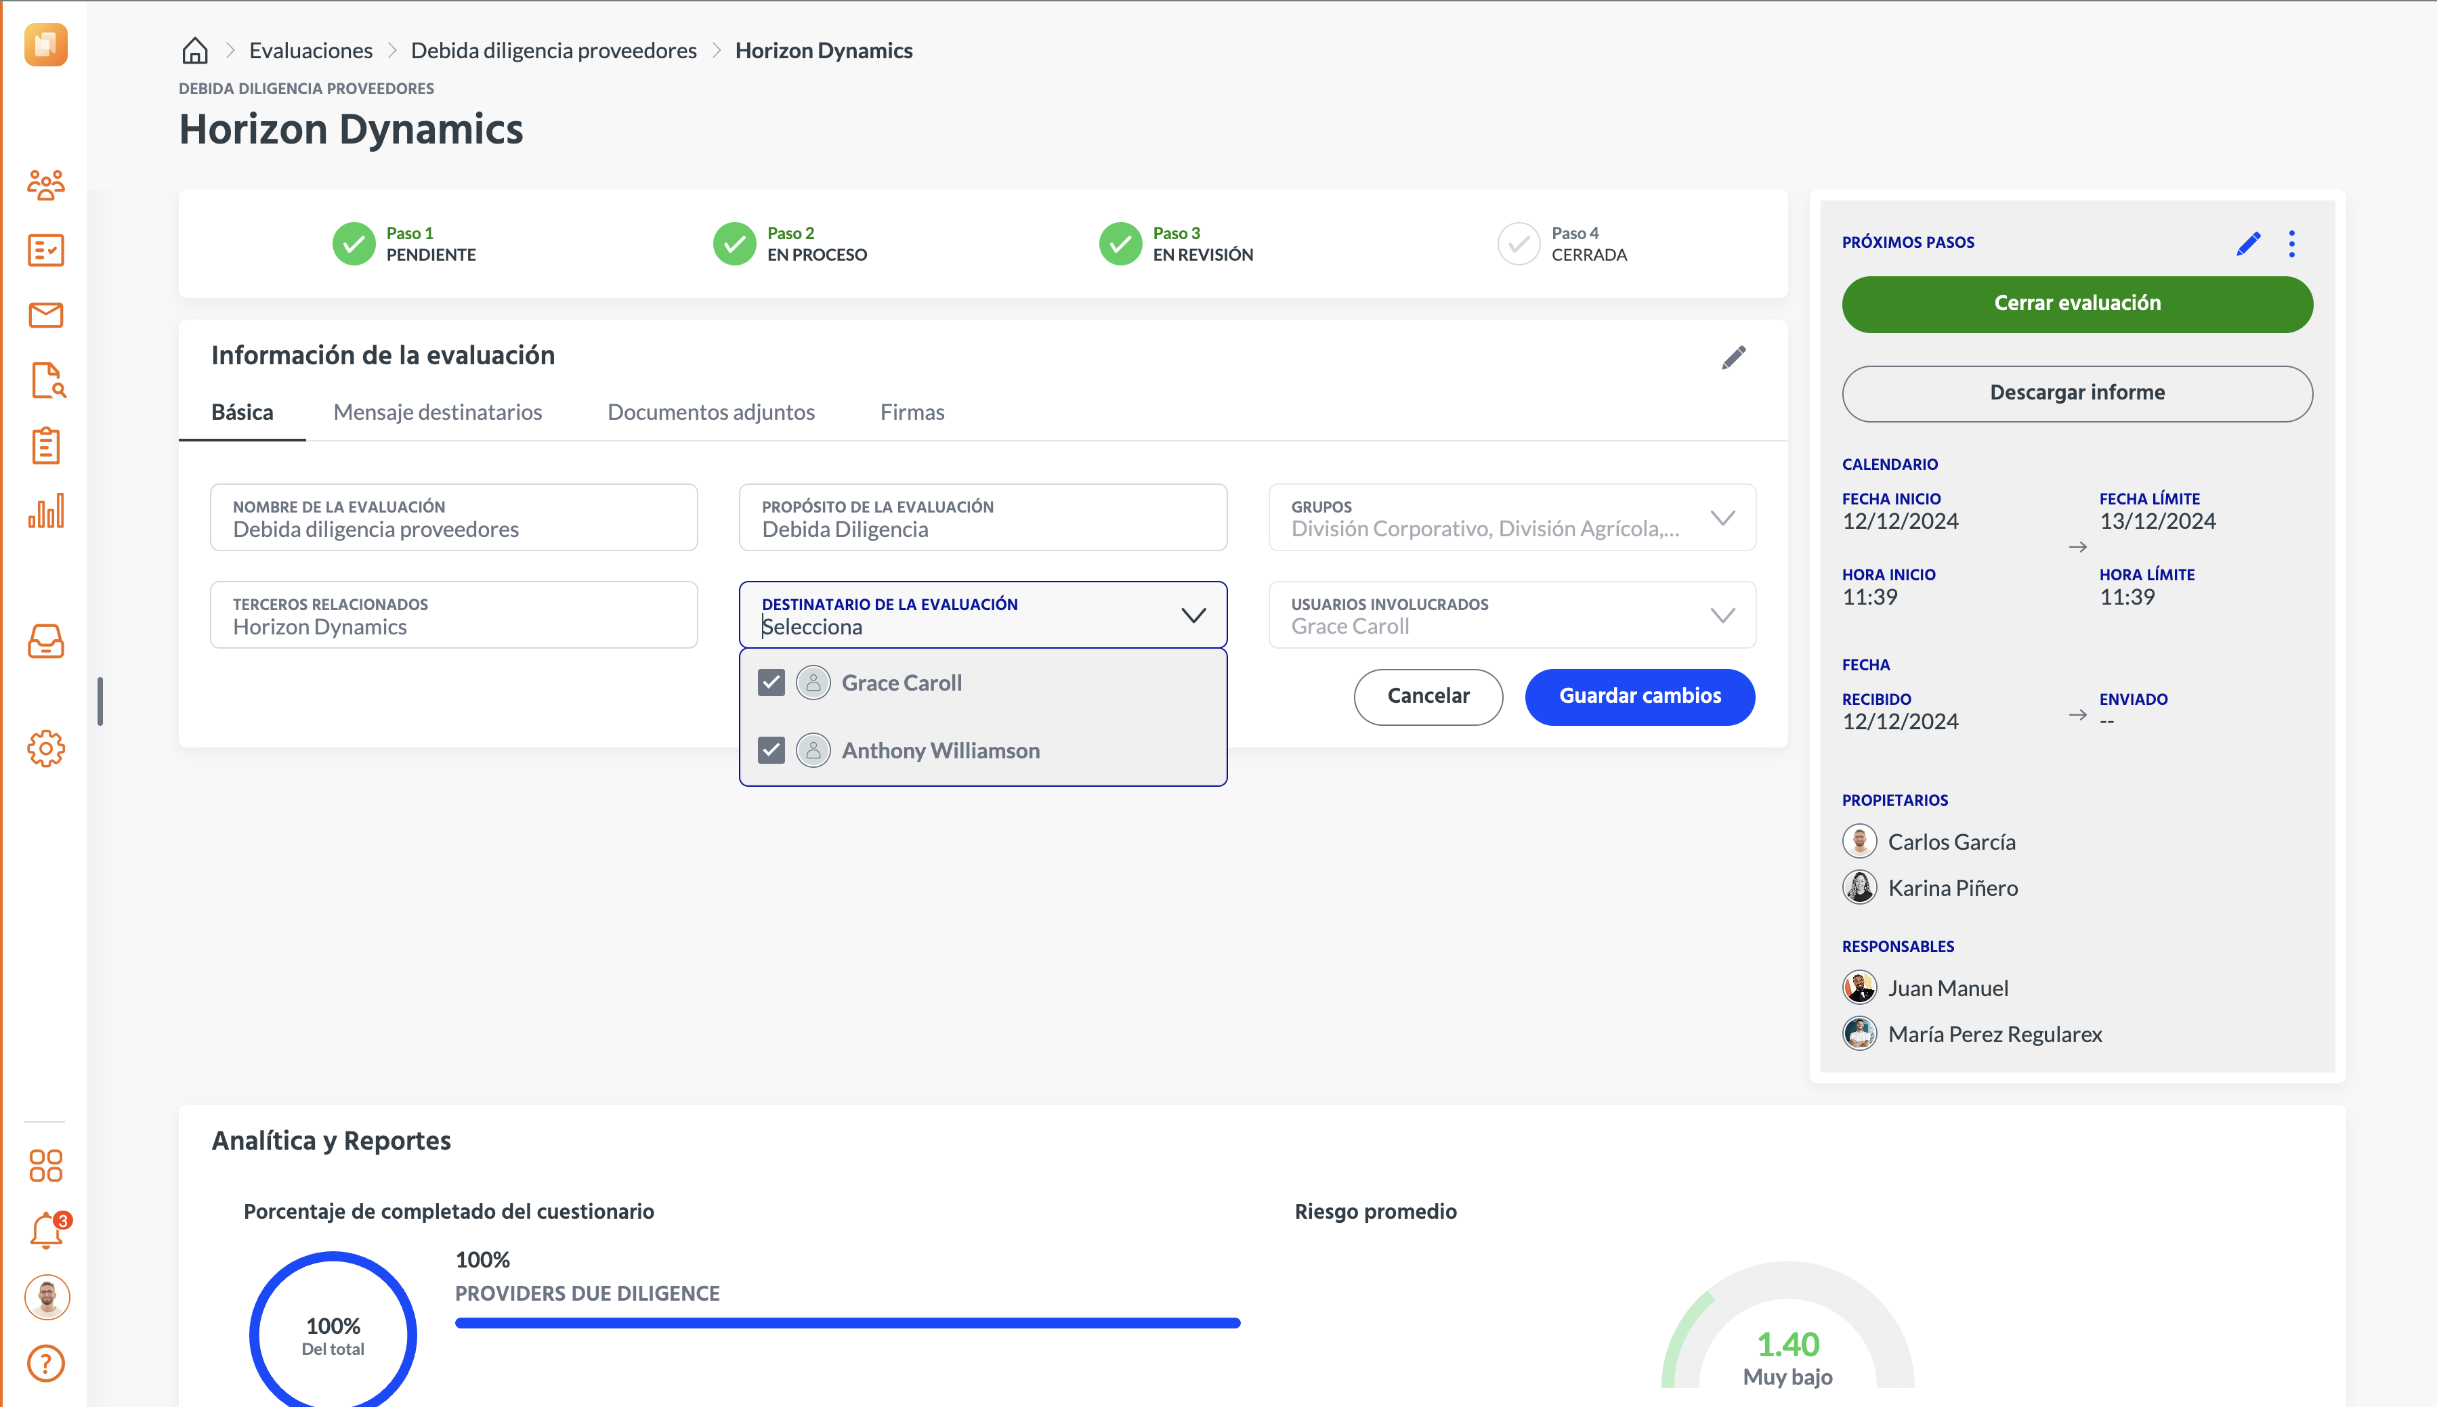2437x1407 pixels.
Task: Click the sidebar collapse handle
Action: pos(100,701)
